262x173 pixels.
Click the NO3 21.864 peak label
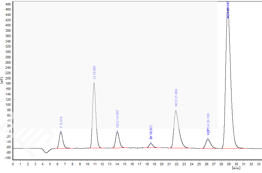(x=176, y=98)
